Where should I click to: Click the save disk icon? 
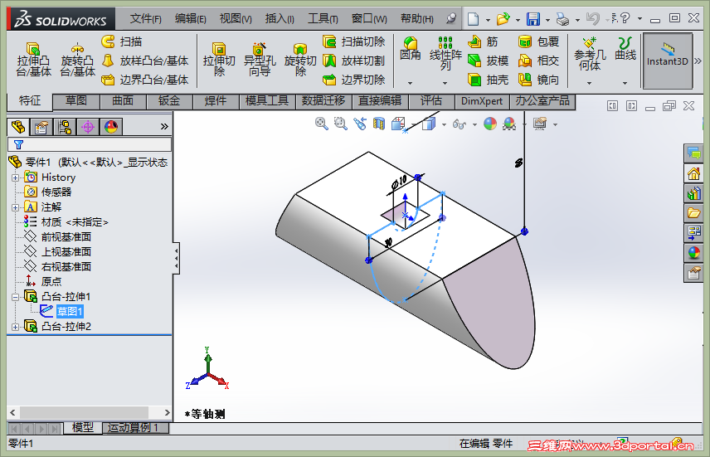[x=533, y=18]
